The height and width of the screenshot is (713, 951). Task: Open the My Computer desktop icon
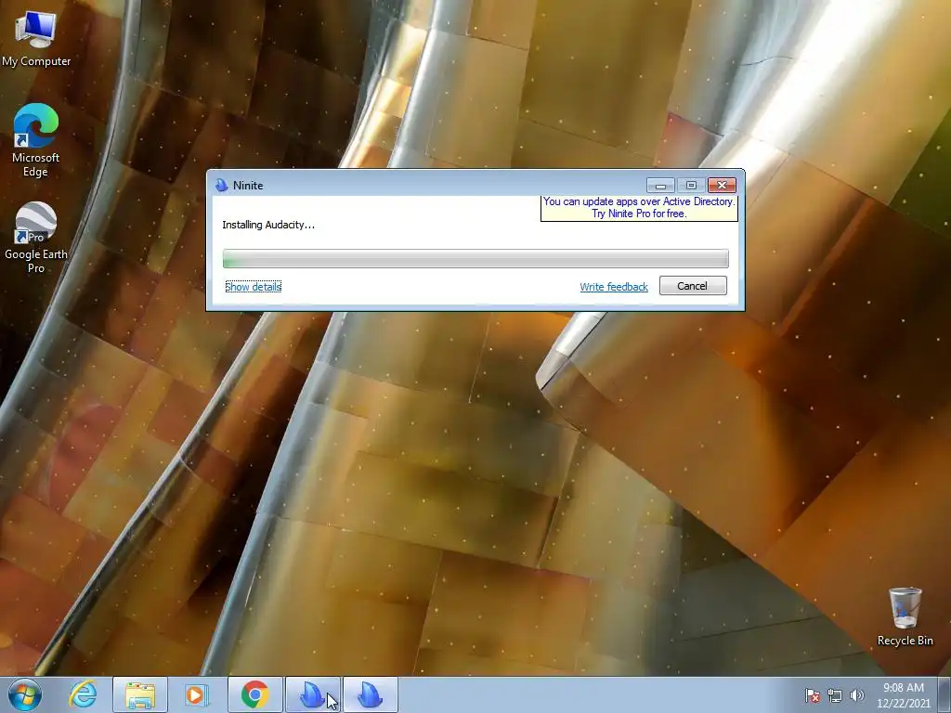point(36,39)
